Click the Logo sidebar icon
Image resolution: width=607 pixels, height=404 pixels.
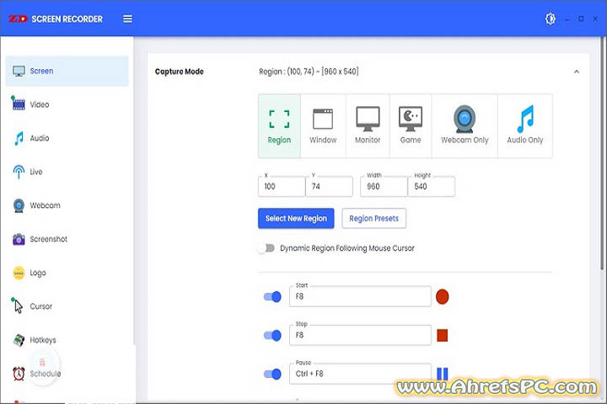tap(19, 273)
